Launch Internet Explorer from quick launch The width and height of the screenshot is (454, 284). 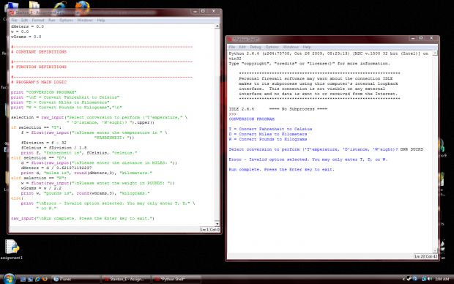[x=37, y=279]
